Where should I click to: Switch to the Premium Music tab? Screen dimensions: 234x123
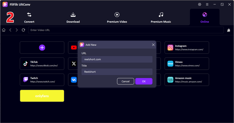click(x=161, y=18)
